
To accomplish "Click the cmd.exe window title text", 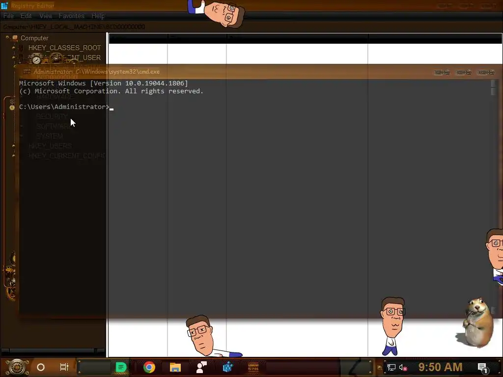I will tap(97, 72).
